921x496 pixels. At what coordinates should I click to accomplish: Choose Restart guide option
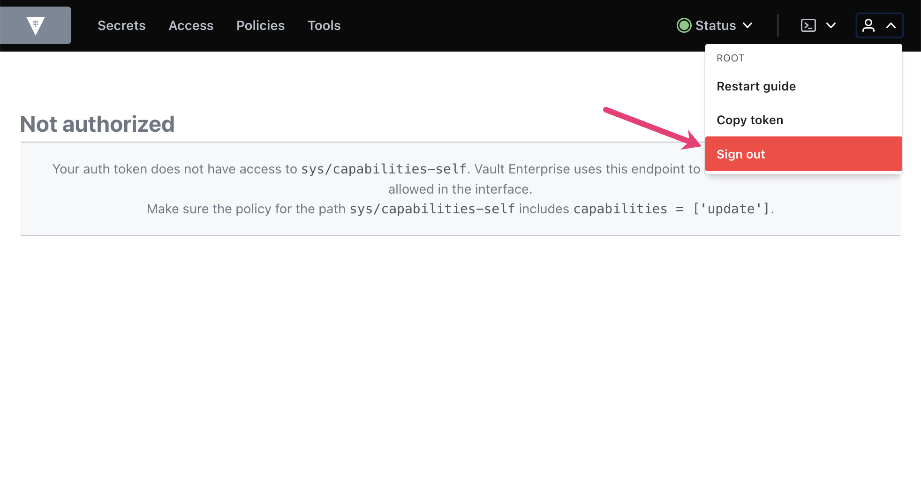tap(756, 86)
